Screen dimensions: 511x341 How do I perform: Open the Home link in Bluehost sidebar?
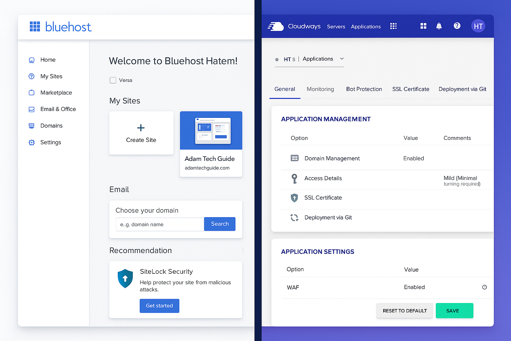(48, 60)
